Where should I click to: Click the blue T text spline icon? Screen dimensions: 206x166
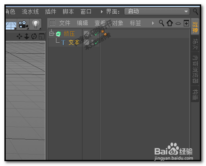tap(63, 43)
